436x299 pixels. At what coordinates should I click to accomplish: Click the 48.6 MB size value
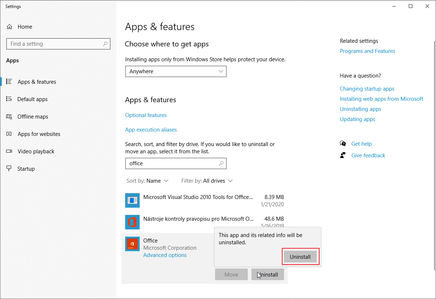click(x=274, y=219)
